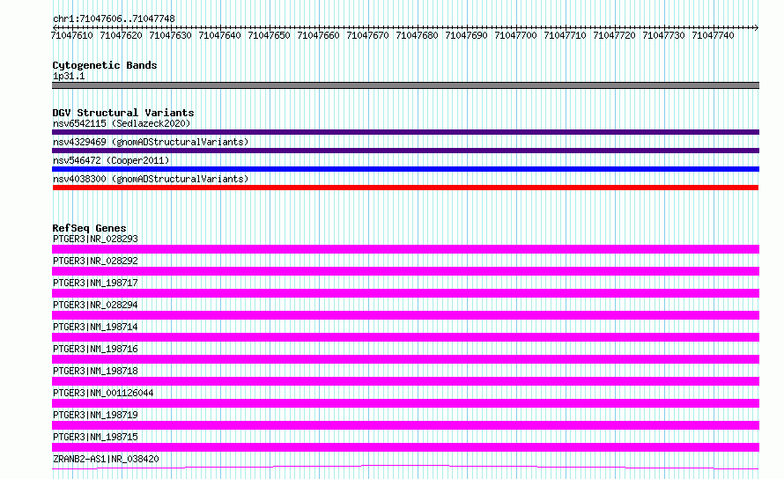Open PTGER3|NM_198717 transcript label
This screenshot has width=784, height=479.
[x=95, y=283]
